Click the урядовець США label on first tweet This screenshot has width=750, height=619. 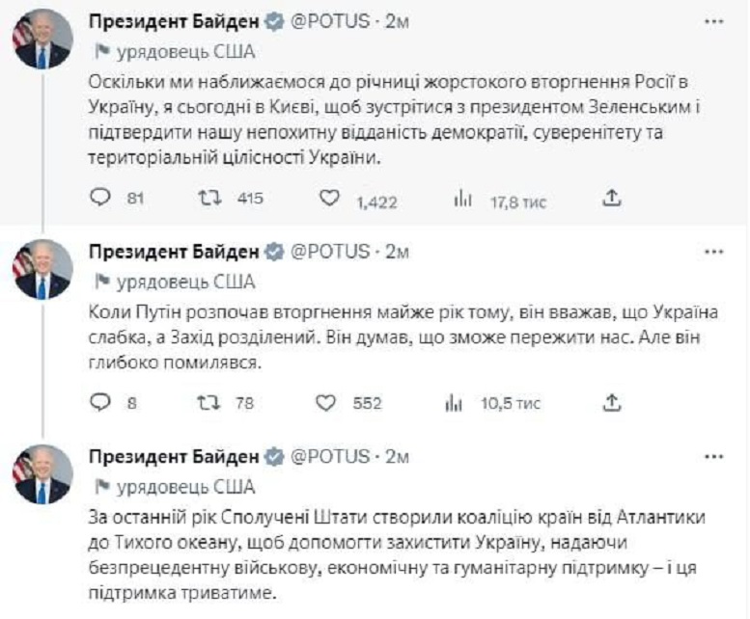tap(185, 51)
